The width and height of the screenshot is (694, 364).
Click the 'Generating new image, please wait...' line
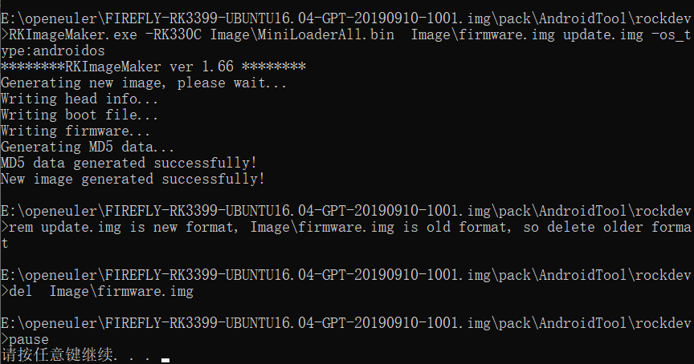(144, 83)
